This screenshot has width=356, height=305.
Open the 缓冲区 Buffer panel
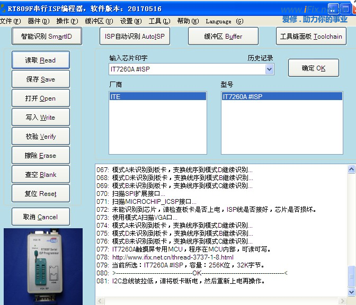pyautogui.click(x=223, y=36)
